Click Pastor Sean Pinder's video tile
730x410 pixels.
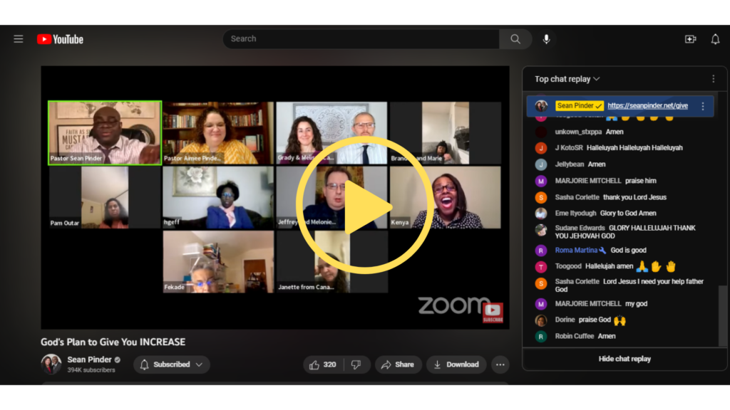[x=105, y=133]
